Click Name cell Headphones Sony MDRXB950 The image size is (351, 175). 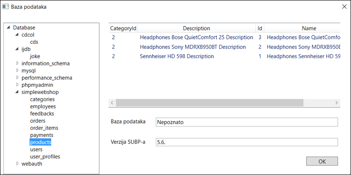pyautogui.click(x=303, y=47)
